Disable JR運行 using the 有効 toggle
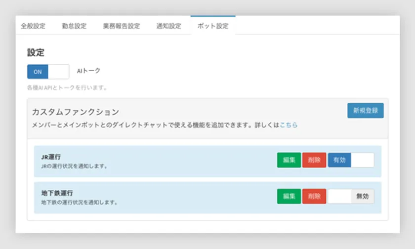Viewport: 415px width, 249px height. tap(351, 160)
